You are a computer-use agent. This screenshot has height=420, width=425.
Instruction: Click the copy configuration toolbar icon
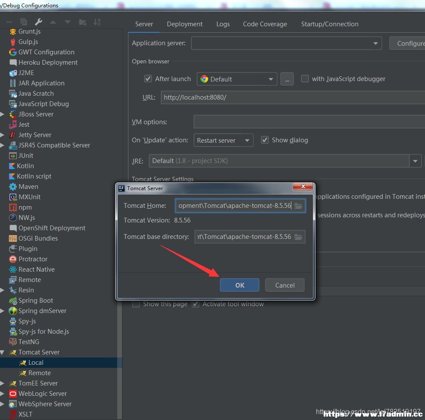[24, 22]
